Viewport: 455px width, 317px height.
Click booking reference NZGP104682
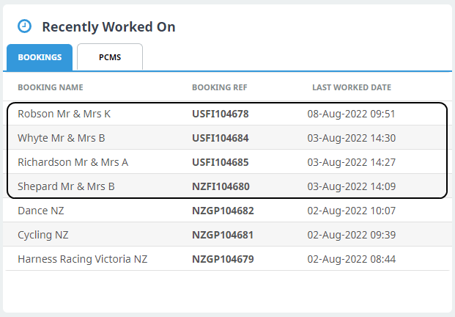click(x=223, y=211)
